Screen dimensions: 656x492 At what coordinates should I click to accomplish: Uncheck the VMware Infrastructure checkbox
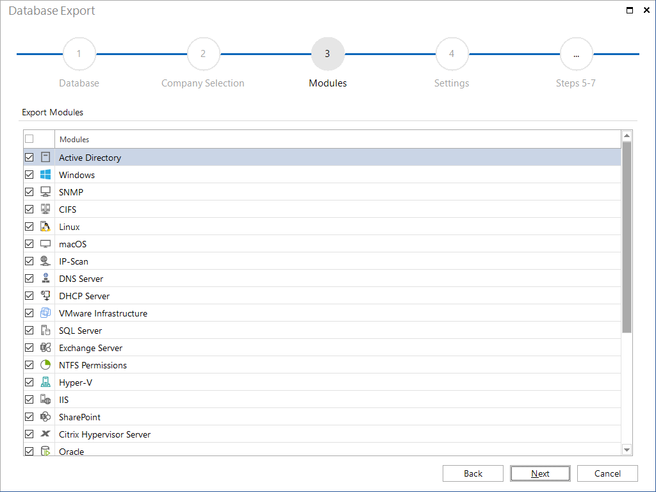pyautogui.click(x=29, y=313)
